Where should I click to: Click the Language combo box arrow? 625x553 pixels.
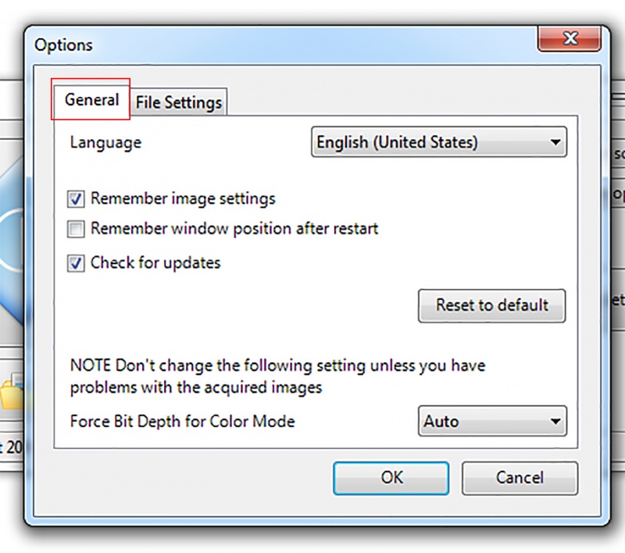(x=555, y=143)
